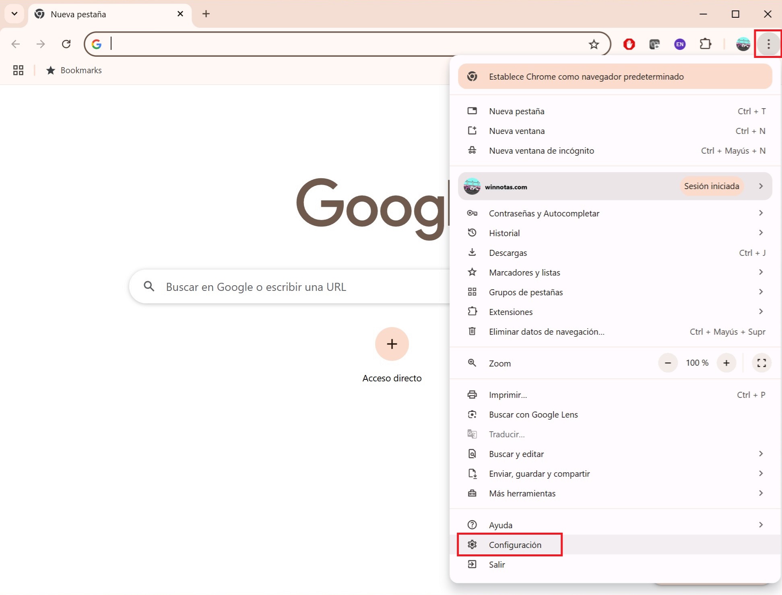
Task: Open the EN language extension icon
Action: coord(680,44)
